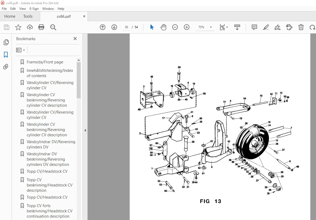316x220 pixels.
Task: Toggle the Bookmarks panel icon
Action: coord(6,55)
